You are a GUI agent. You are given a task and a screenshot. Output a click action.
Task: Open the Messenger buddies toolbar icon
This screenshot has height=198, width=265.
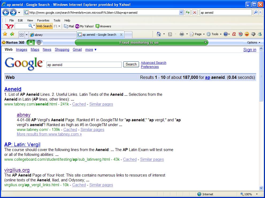coord(260,34)
